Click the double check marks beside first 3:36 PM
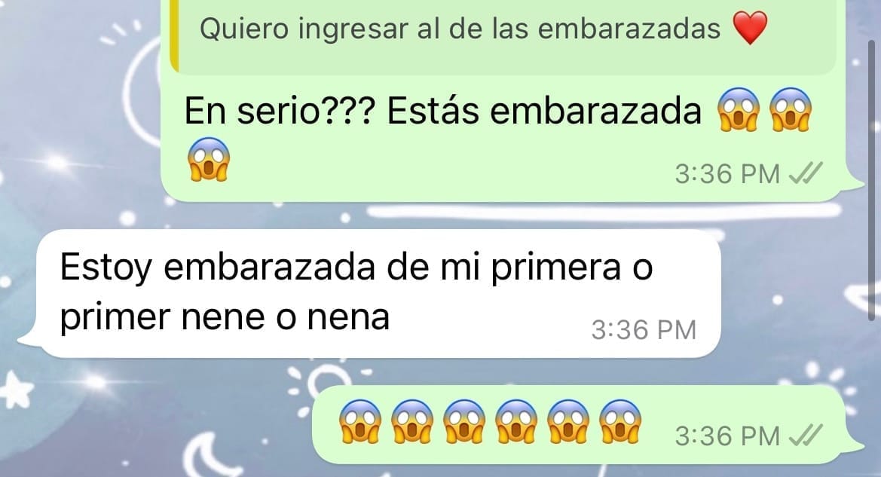 pyautogui.click(x=806, y=173)
